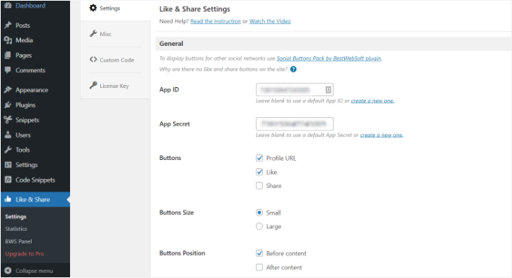Click the Snippets scissors icon
512x278 pixels.
pos(8,119)
